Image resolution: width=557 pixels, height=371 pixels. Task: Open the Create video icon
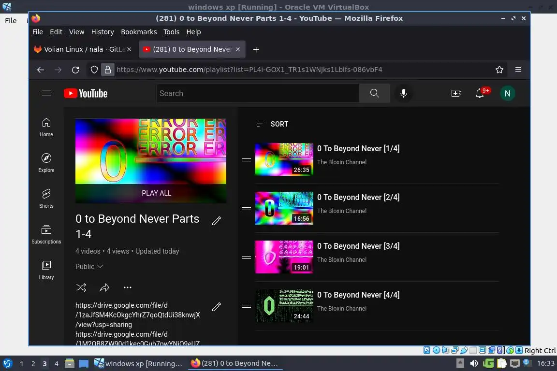(456, 93)
